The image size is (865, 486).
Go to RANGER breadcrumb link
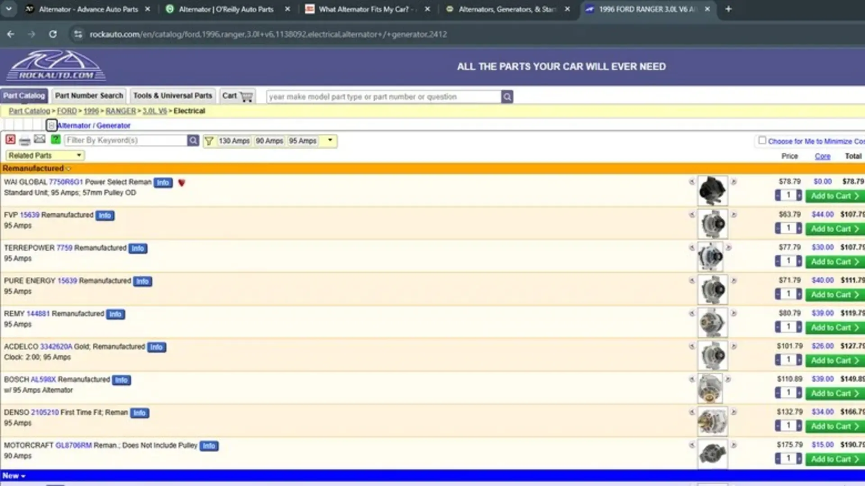pos(121,111)
